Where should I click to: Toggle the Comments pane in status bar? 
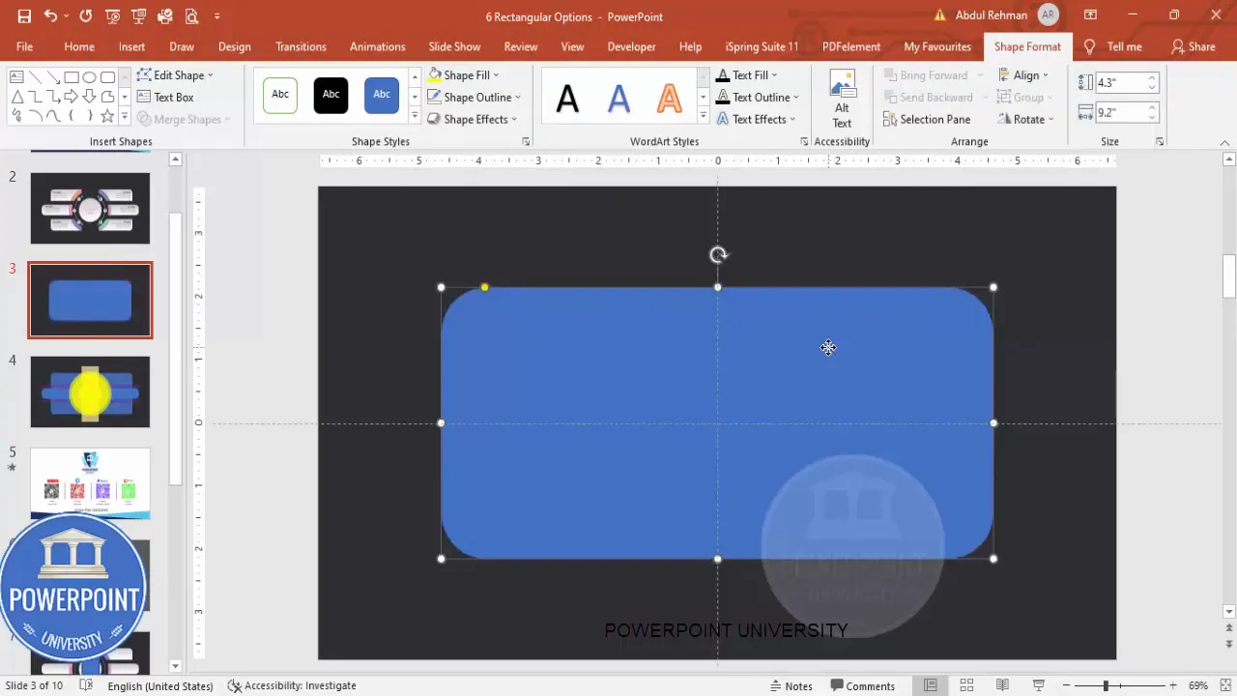click(863, 685)
